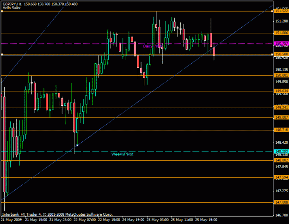Click the 149.850 price axis value
The height and width of the screenshot is (224, 289).
282,82
